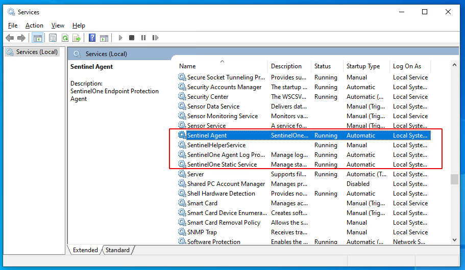Screen dimensions: 465x270
Task: Open Properties toolbar icon
Action: click(x=53, y=38)
